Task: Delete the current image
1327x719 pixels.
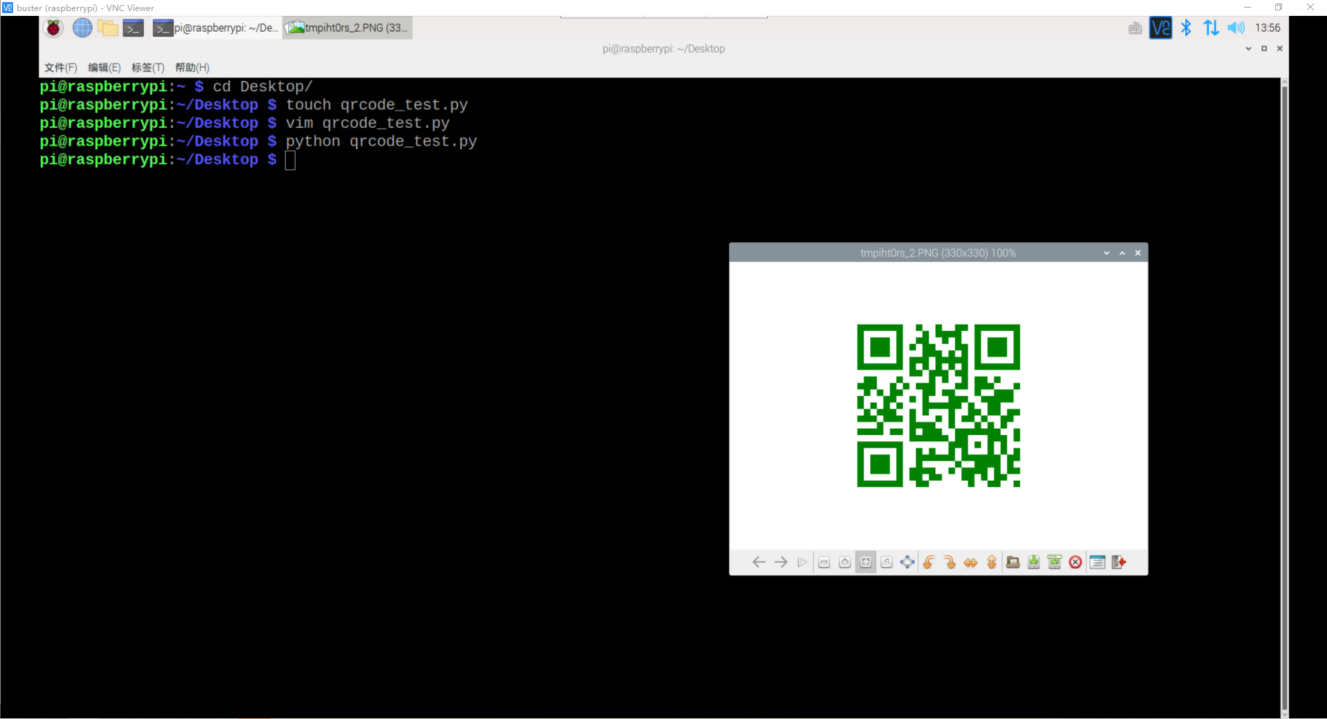Action: (1075, 562)
